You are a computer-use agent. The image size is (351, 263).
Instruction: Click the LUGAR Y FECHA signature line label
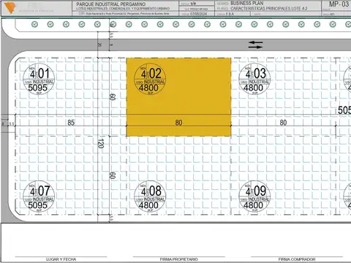tap(61, 259)
